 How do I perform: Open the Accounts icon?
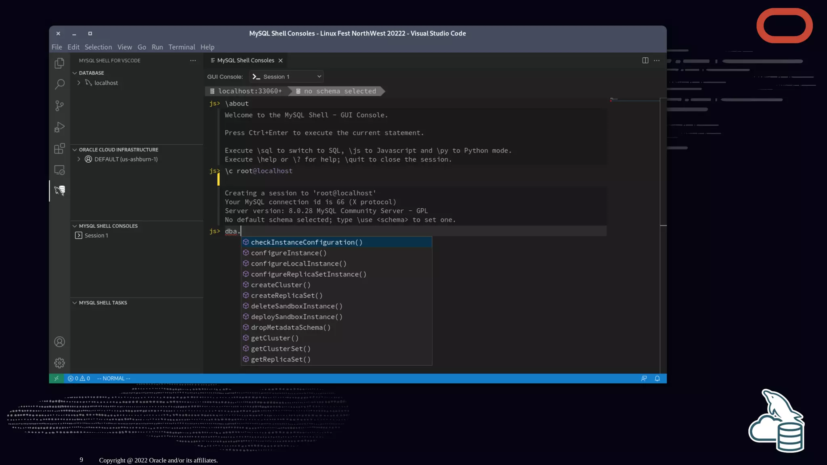click(59, 342)
